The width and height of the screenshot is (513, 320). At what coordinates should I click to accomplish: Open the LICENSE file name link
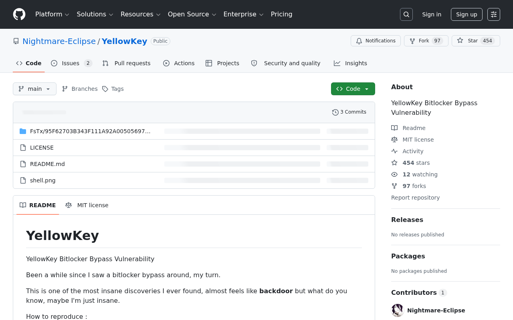tap(42, 148)
